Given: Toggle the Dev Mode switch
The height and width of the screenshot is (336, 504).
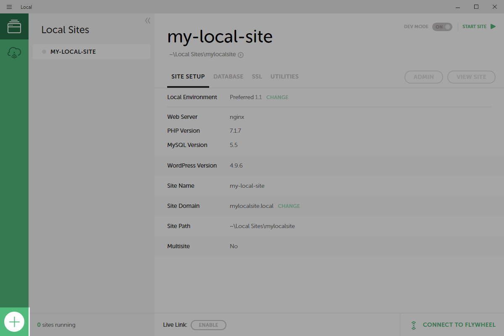Looking at the screenshot, I should tap(442, 26).
